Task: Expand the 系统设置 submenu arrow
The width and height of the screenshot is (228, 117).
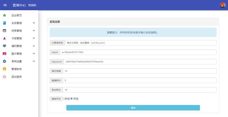Action: [x=34, y=61]
